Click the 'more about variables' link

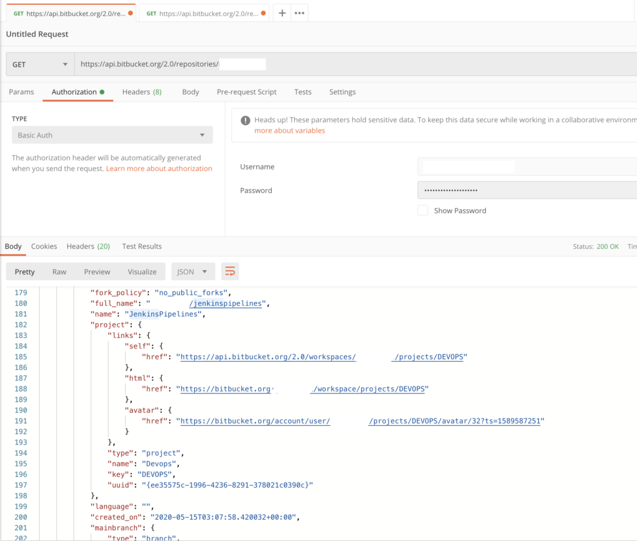289,130
